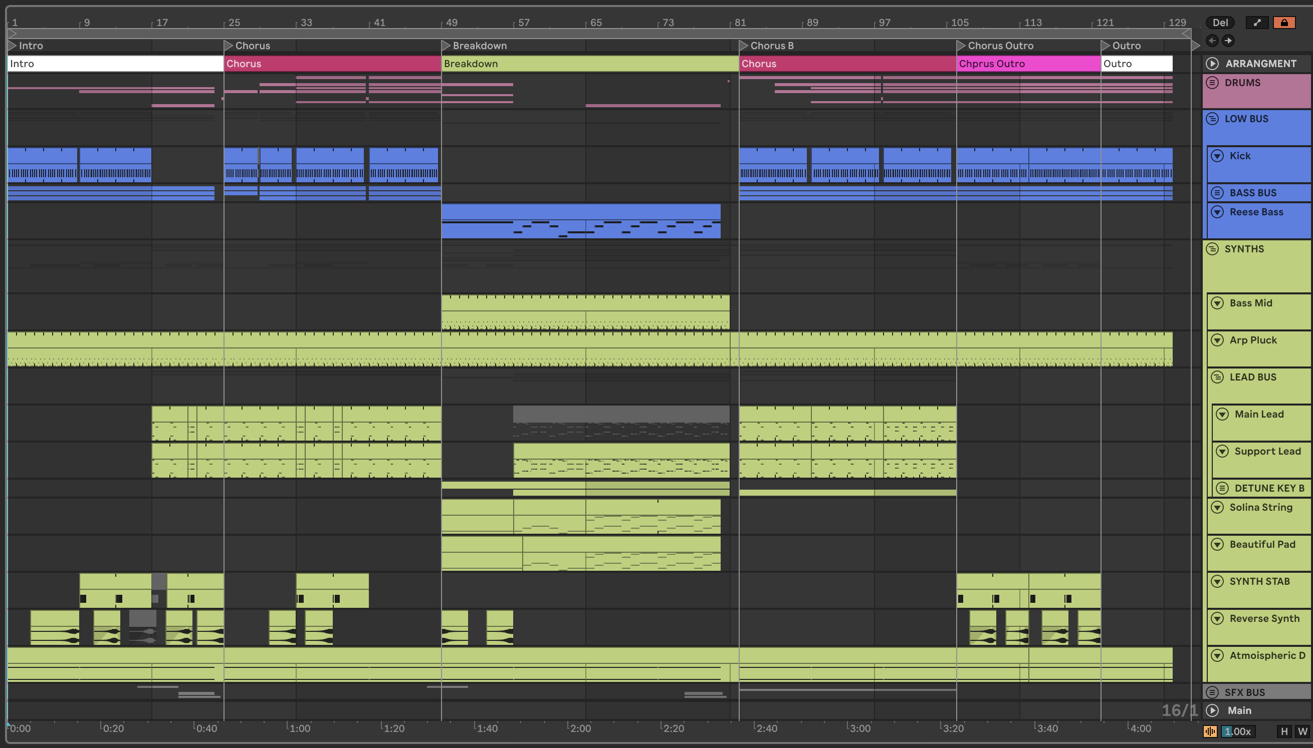The height and width of the screenshot is (748, 1313).
Task: Toggle the orange lock envelopes button
Action: [x=1284, y=23]
